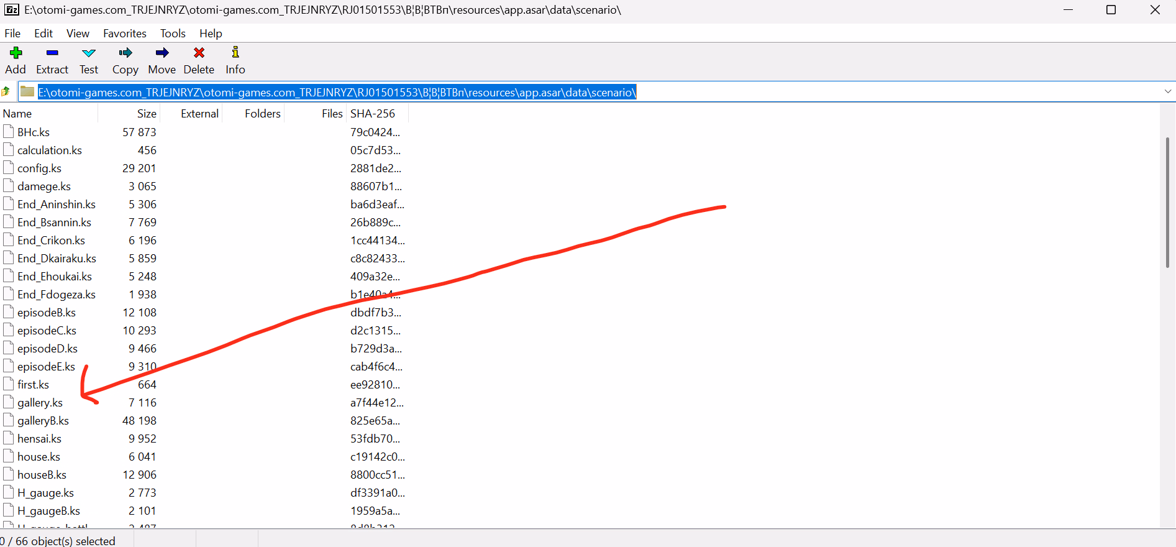Image resolution: width=1176 pixels, height=547 pixels.
Task: Run Test using the checkmark icon
Action: (89, 53)
